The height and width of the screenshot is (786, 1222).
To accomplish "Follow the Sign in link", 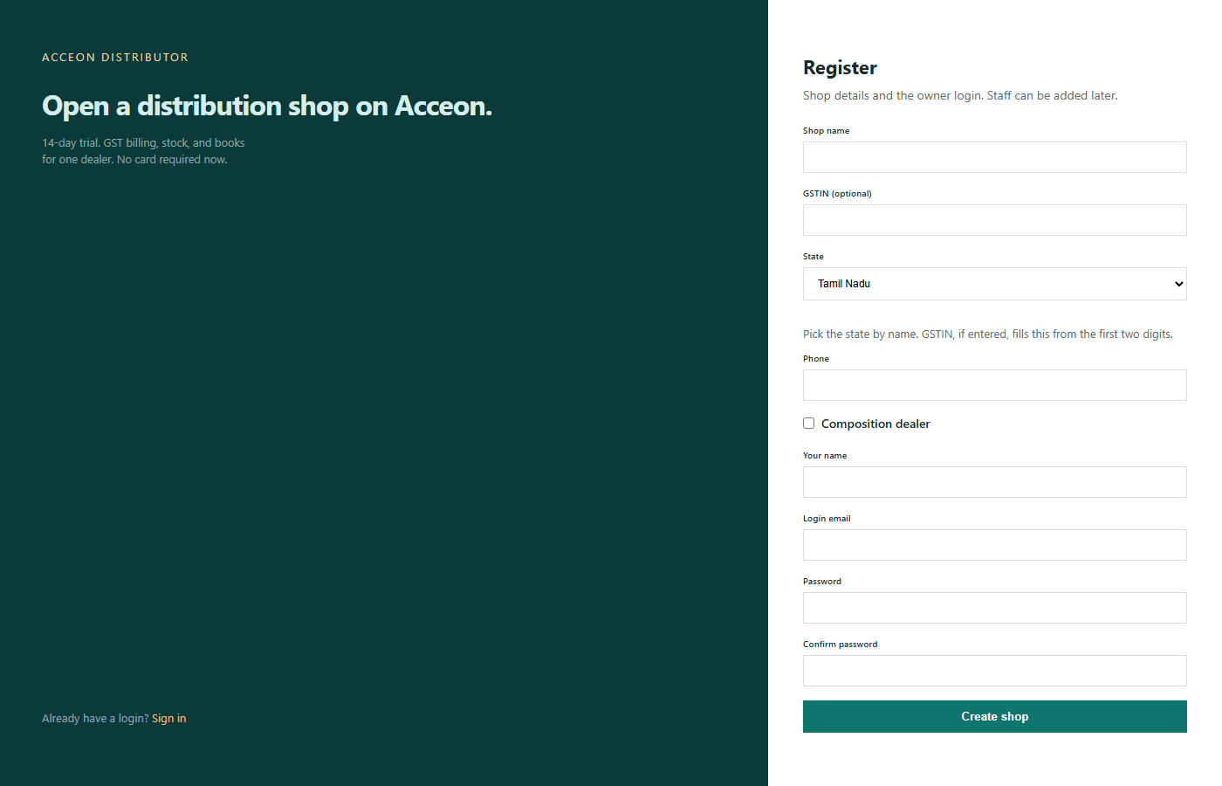I will pos(169,719).
